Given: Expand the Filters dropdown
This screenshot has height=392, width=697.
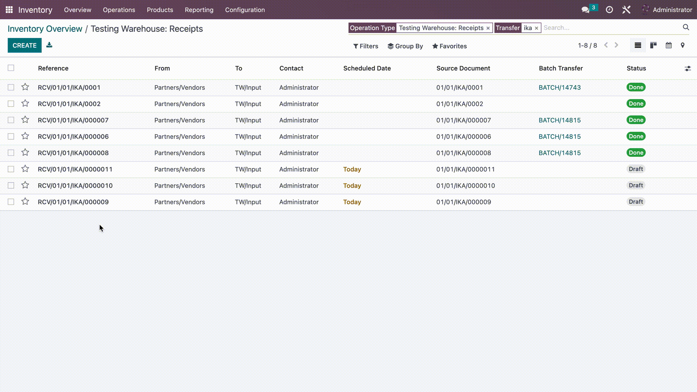Looking at the screenshot, I should click(x=366, y=46).
